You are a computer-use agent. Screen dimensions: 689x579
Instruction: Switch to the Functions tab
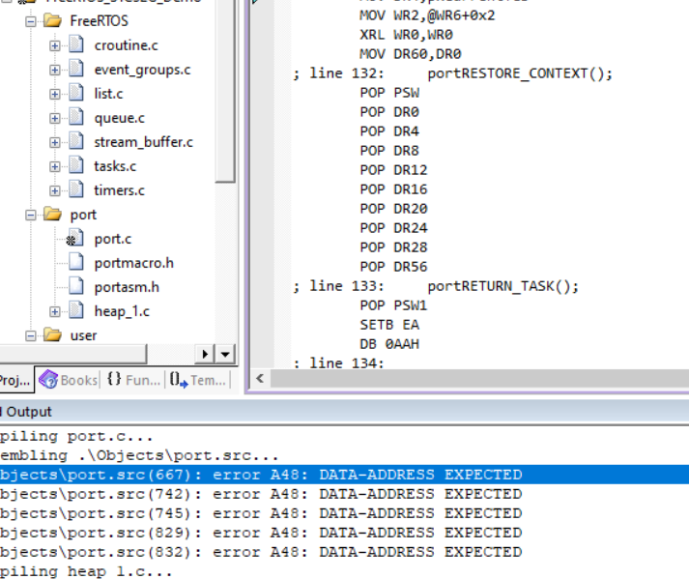click(x=134, y=380)
